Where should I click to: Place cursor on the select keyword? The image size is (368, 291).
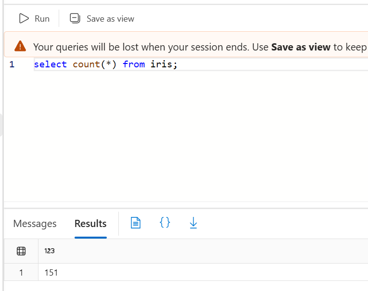pyautogui.click(x=50, y=64)
